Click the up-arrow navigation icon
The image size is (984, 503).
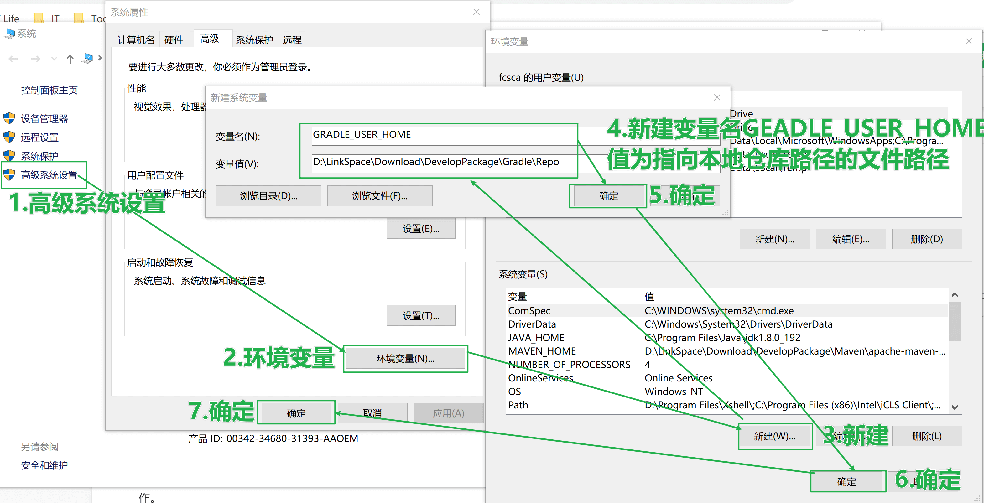pos(70,59)
